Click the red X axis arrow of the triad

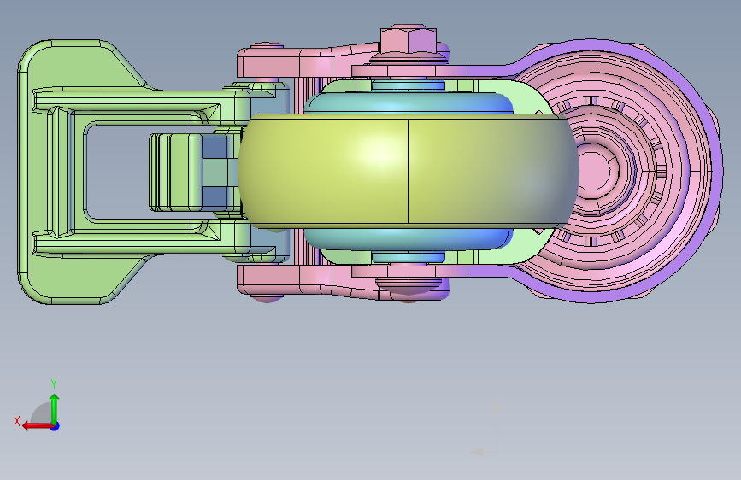click(38, 426)
